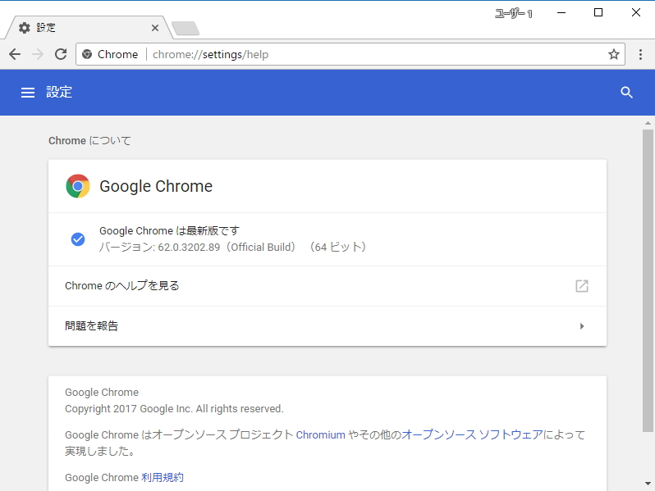655x491 pixels.
Task: Maximize the Chrome window
Action: pos(598,13)
